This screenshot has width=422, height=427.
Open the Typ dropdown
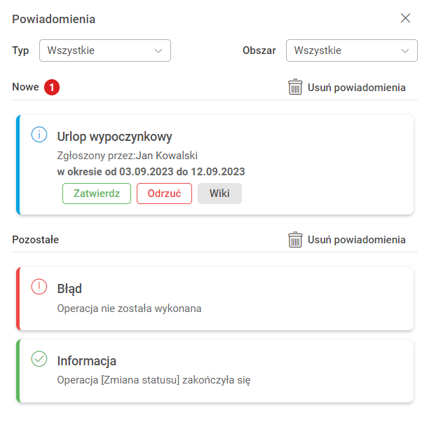pos(104,50)
